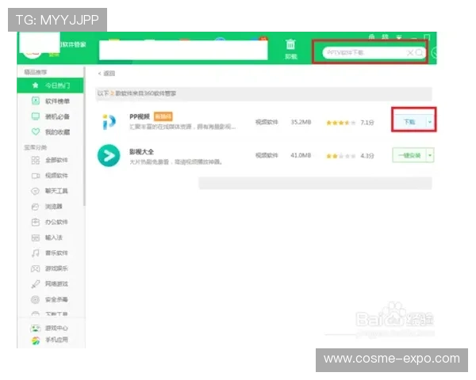Click the 影视大全 description text

tap(176, 161)
